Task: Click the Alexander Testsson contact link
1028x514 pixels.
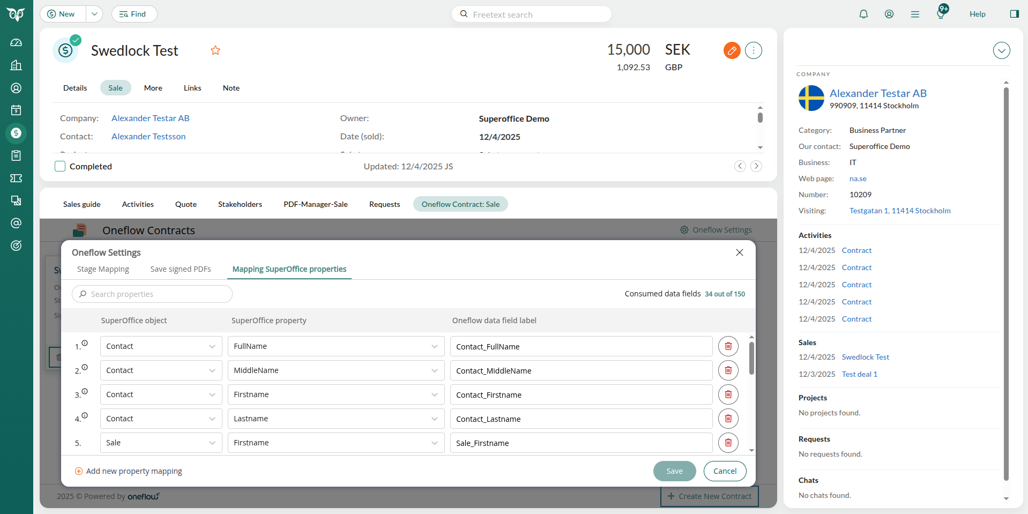Action: pos(148,136)
